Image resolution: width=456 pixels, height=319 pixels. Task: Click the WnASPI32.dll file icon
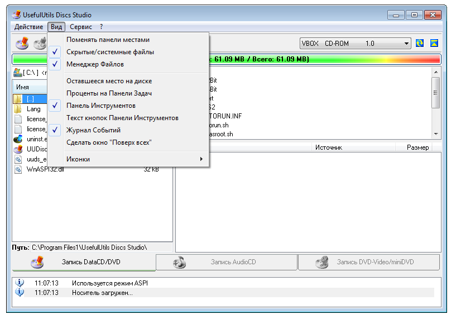pos(18,169)
